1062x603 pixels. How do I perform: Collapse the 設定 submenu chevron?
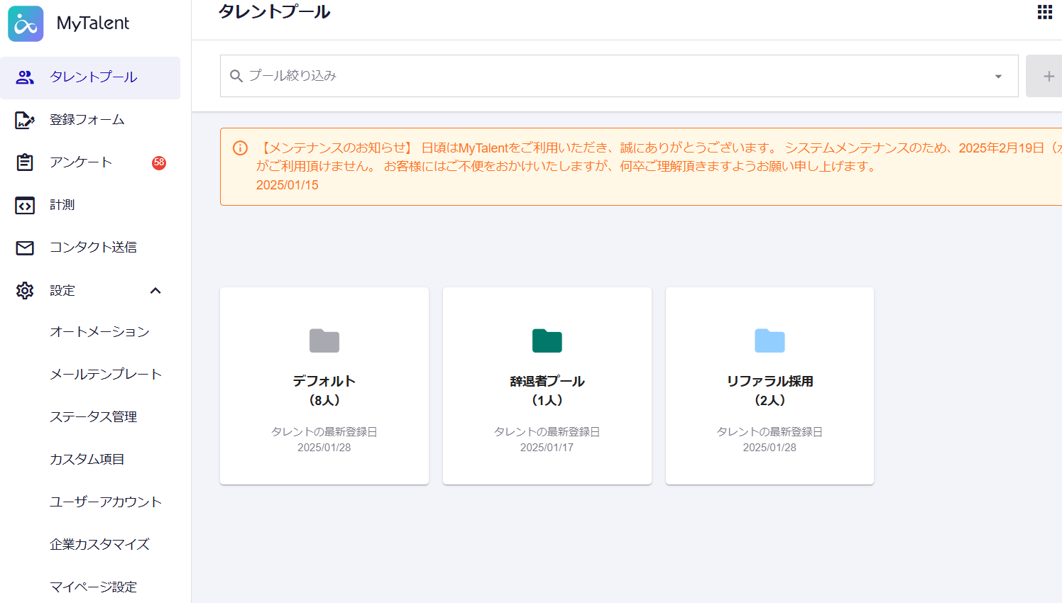(x=155, y=290)
